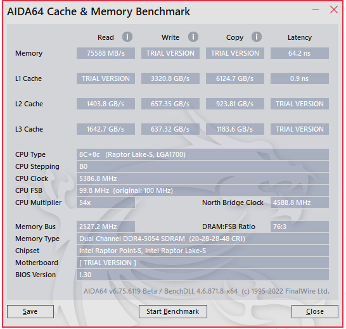Click the L1 Cache write value 3320.8 GB/s

pyautogui.click(x=170, y=78)
